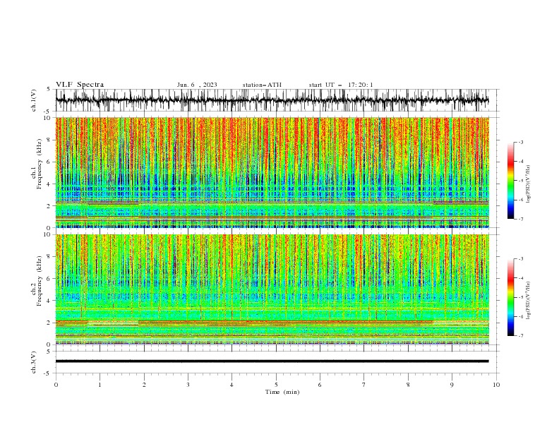Click the "5" volt tick of ch.3 waveform
This screenshot has width=559, height=432.
[49, 352]
